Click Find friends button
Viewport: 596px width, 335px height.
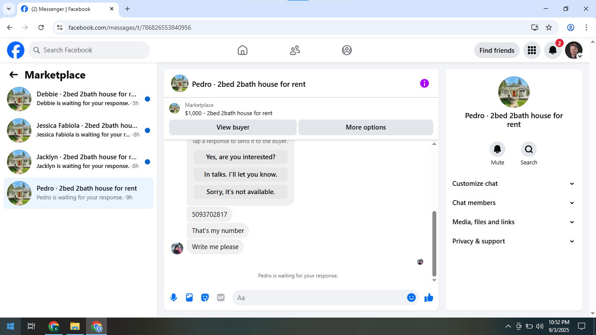click(x=497, y=50)
